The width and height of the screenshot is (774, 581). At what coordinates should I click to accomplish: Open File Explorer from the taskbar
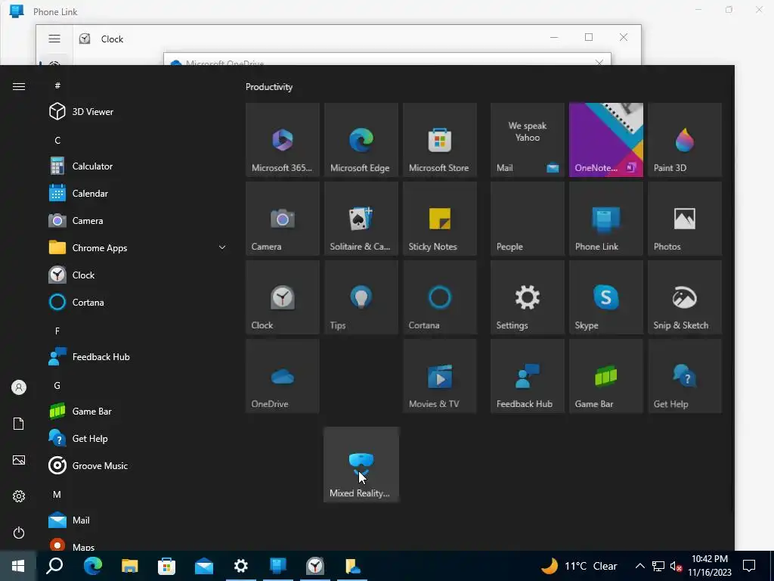[129, 566]
